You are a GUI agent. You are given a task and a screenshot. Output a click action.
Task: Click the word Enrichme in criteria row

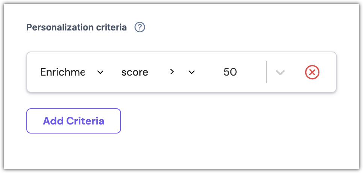click(x=62, y=72)
